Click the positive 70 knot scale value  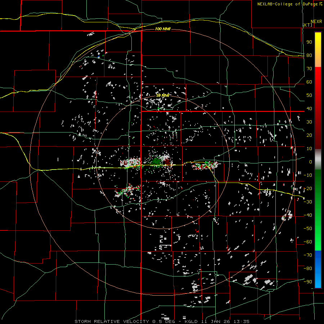[309, 69]
